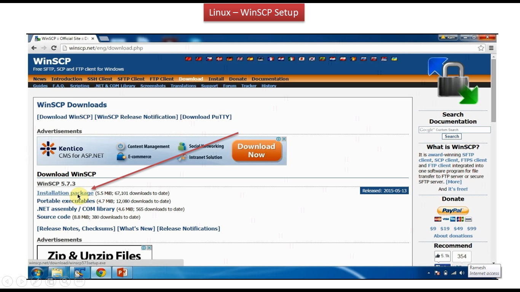This screenshot has height=292, width=520.
Task: Click the Source code link
Action: [x=54, y=217]
